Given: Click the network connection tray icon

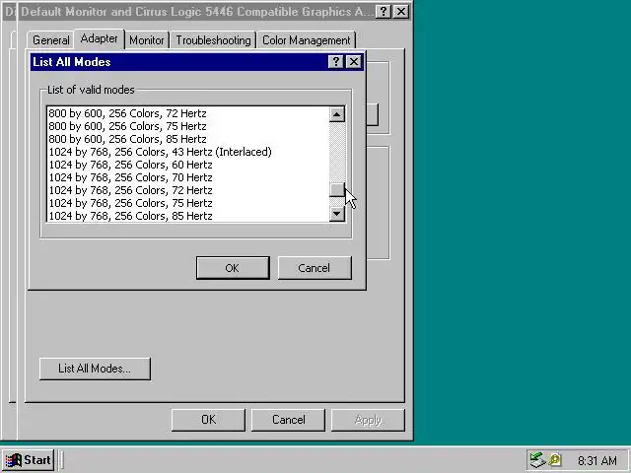Looking at the screenshot, I should pyautogui.click(x=537, y=460).
